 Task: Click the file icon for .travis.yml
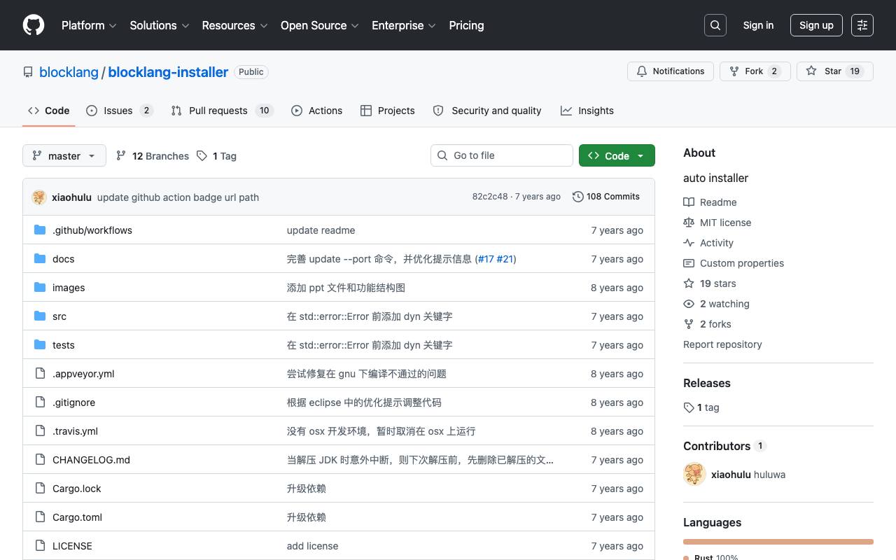click(40, 430)
